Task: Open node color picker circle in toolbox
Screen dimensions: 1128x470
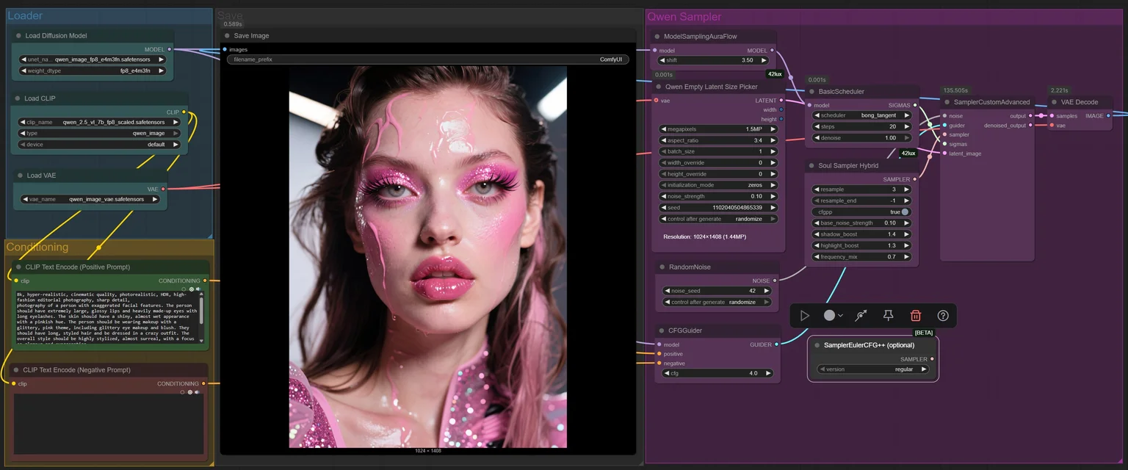Action: click(829, 315)
